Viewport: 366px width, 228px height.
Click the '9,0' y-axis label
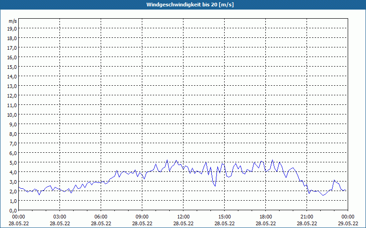(13, 124)
